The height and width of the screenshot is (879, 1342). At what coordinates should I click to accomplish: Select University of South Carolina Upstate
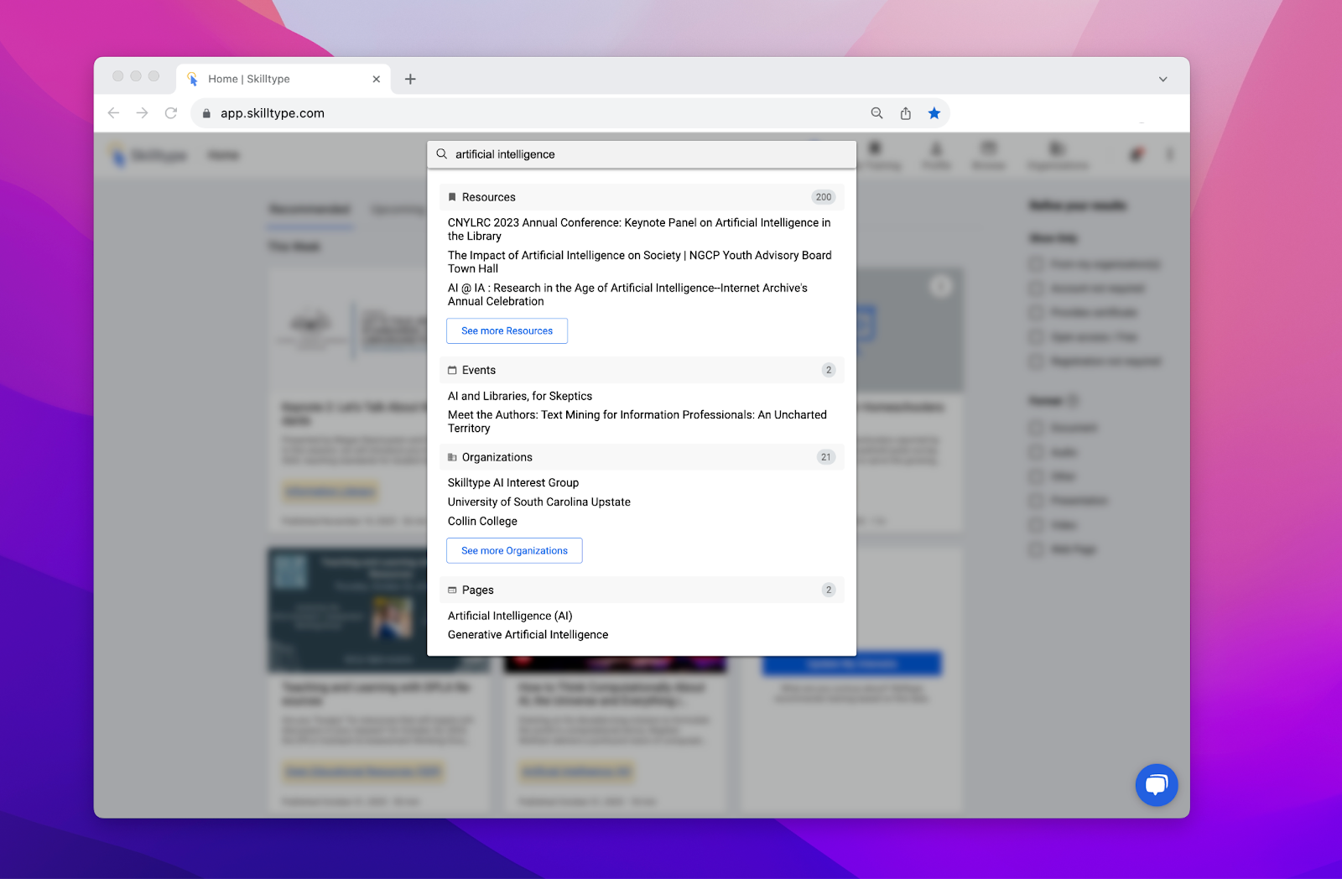tap(538, 502)
